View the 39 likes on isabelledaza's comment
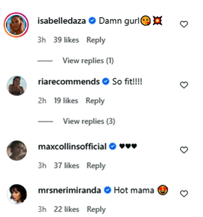The image size is (203, 217). [66, 40]
